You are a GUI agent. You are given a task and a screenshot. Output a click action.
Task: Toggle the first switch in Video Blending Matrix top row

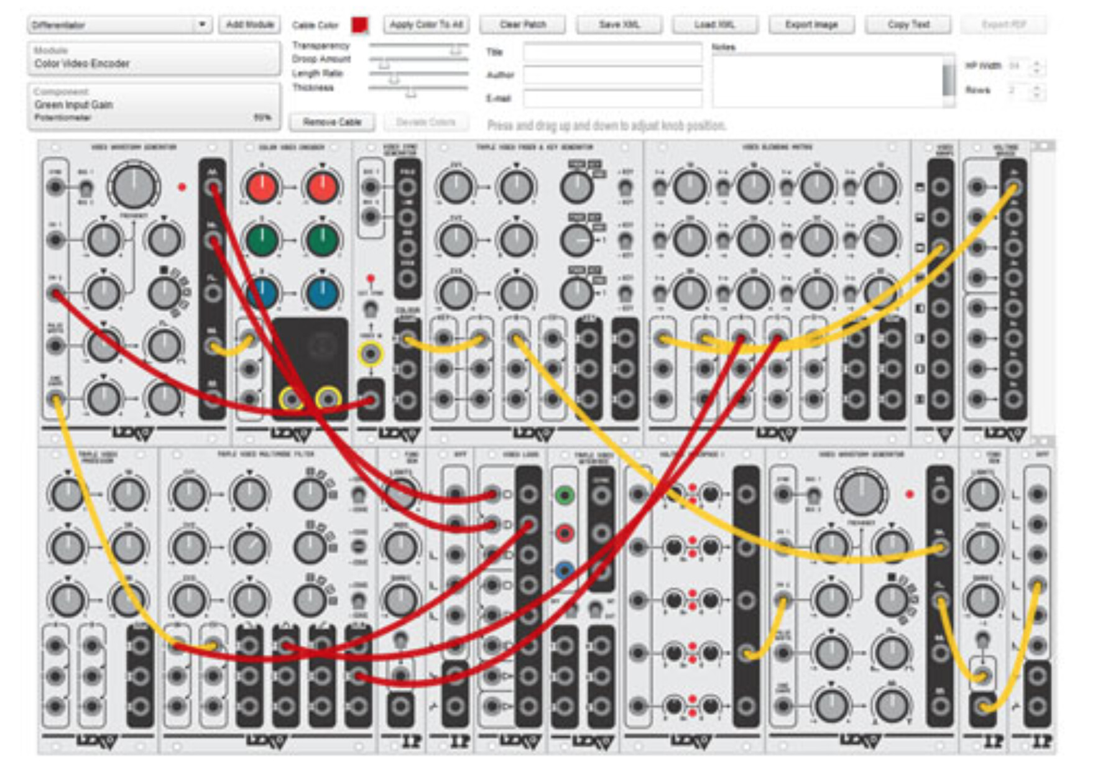click(660, 186)
